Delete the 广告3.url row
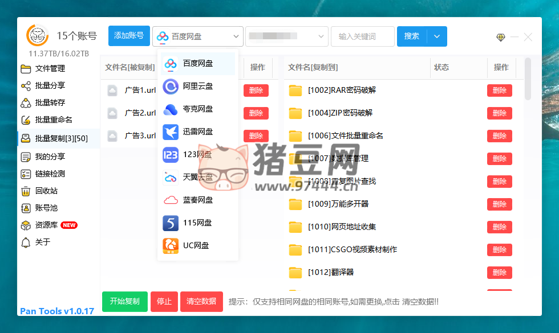The image size is (559, 333). click(x=256, y=136)
